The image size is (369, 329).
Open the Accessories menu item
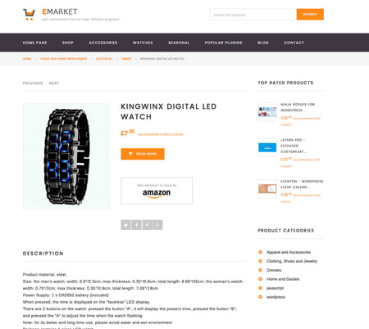click(103, 43)
